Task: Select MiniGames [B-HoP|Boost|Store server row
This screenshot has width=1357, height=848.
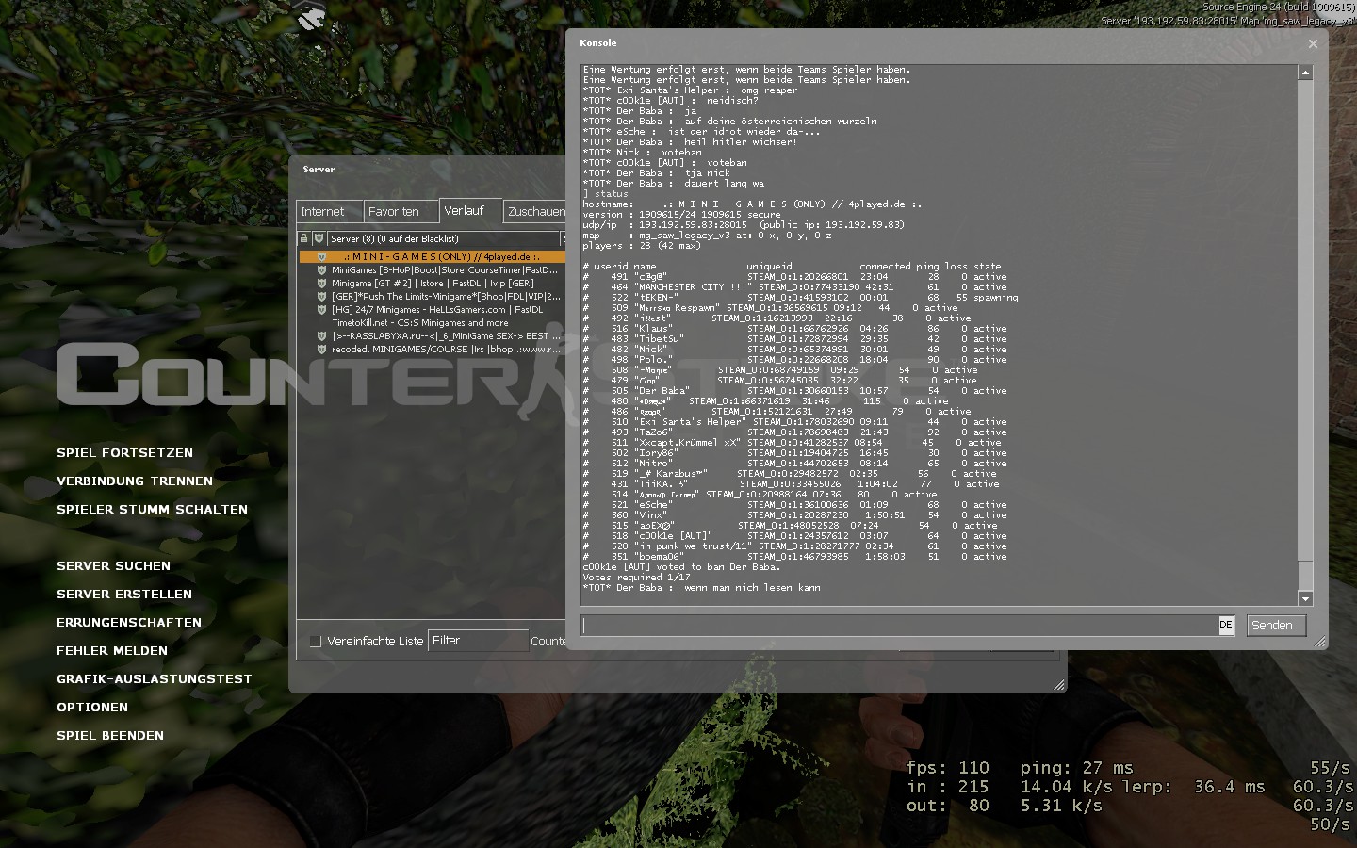Action: coord(432,269)
